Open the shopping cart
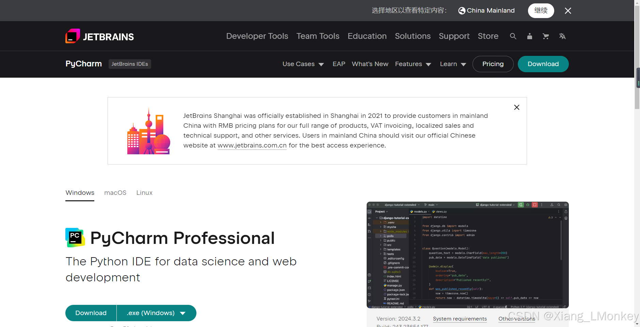 546,36
